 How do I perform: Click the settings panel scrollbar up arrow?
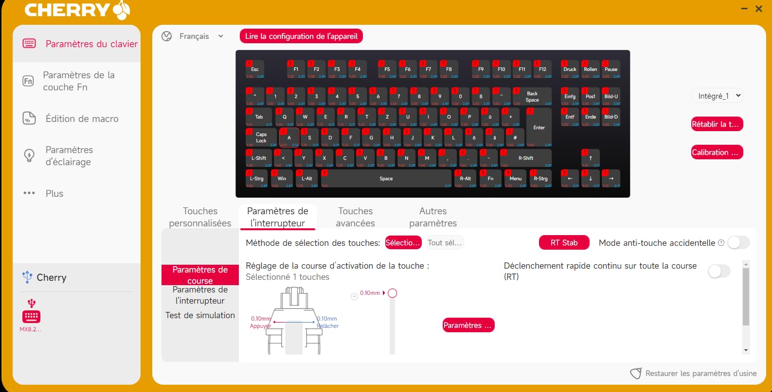pyautogui.click(x=746, y=264)
